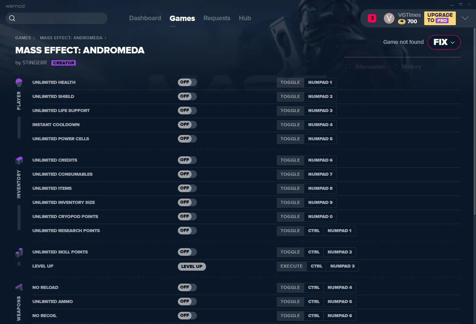Open the Dashboard tab
This screenshot has height=324, width=476.
(145, 18)
